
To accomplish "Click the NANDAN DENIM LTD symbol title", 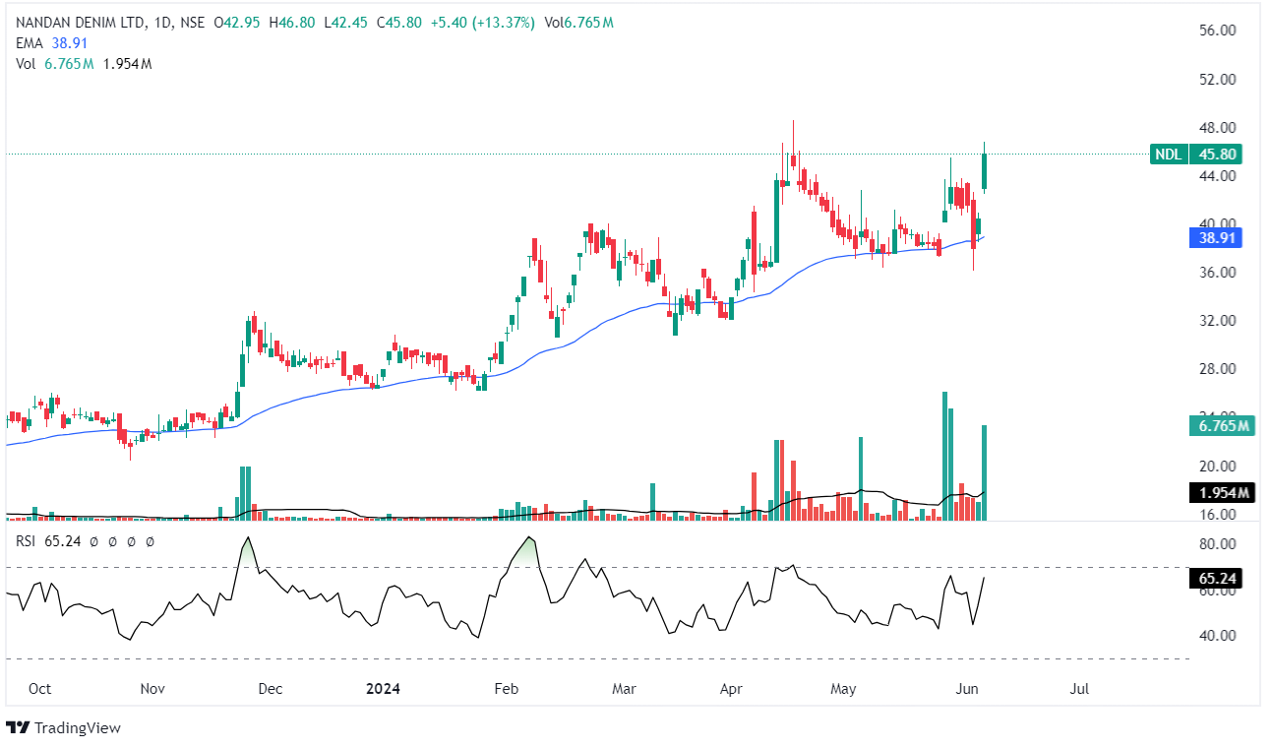I will click(76, 22).
